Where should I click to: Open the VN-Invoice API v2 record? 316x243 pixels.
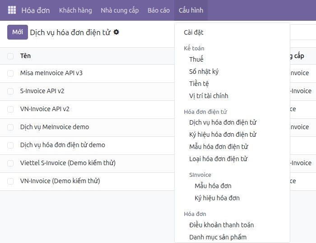(x=45, y=109)
